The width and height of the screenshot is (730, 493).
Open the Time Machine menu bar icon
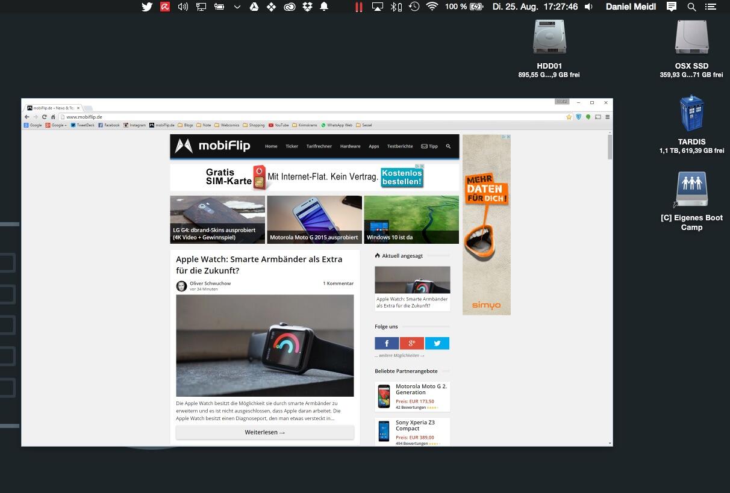coord(414,7)
